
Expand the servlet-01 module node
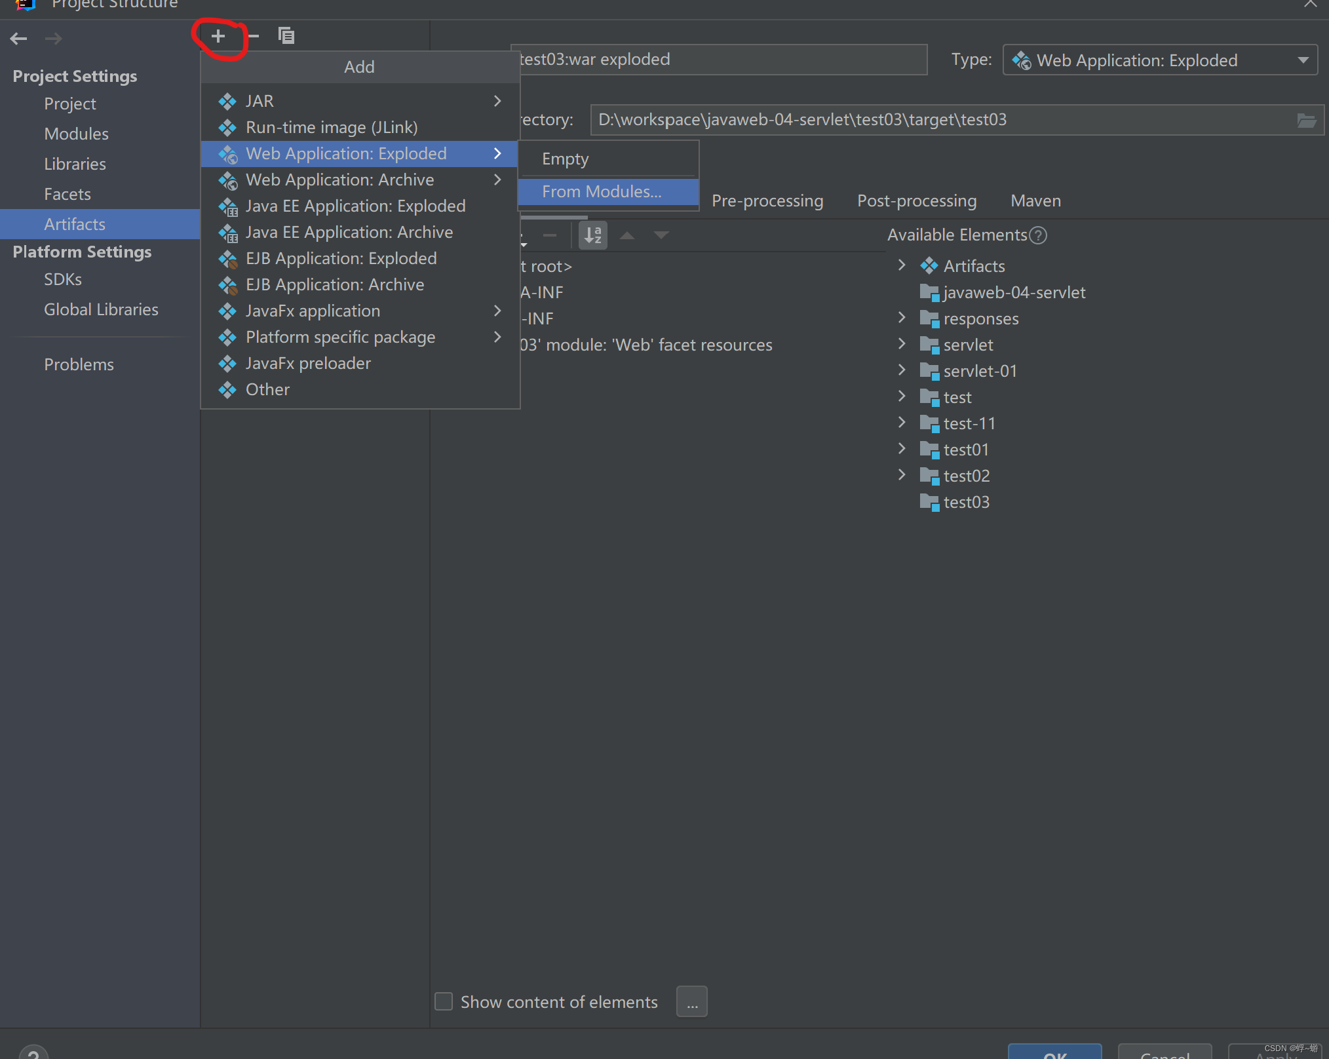pyautogui.click(x=902, y=370)
